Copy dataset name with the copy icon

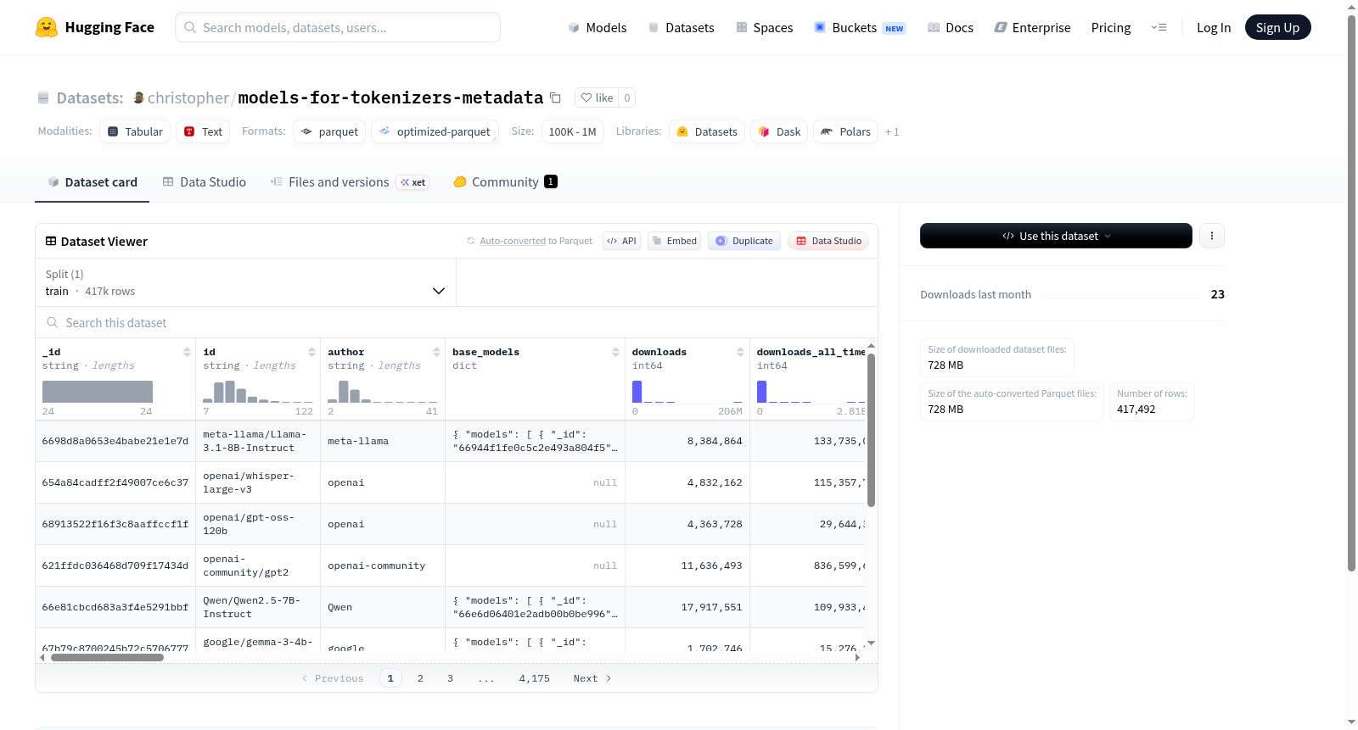pos(555,98)
